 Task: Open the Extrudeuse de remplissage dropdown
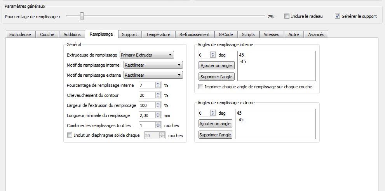147,55
